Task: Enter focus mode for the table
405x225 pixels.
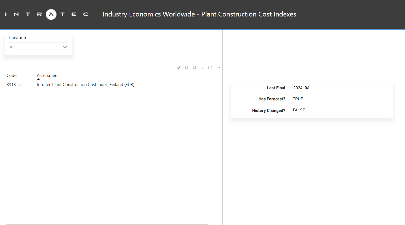Action: [210, 67]
